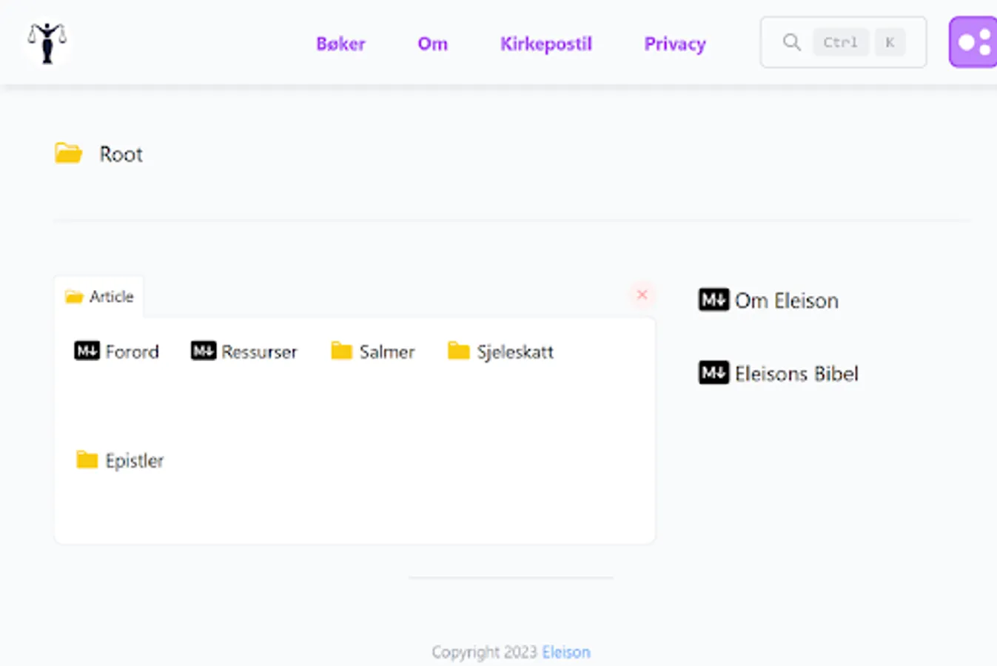Click the Eleison scales logo
997x666 pixels.
point(47,42)
